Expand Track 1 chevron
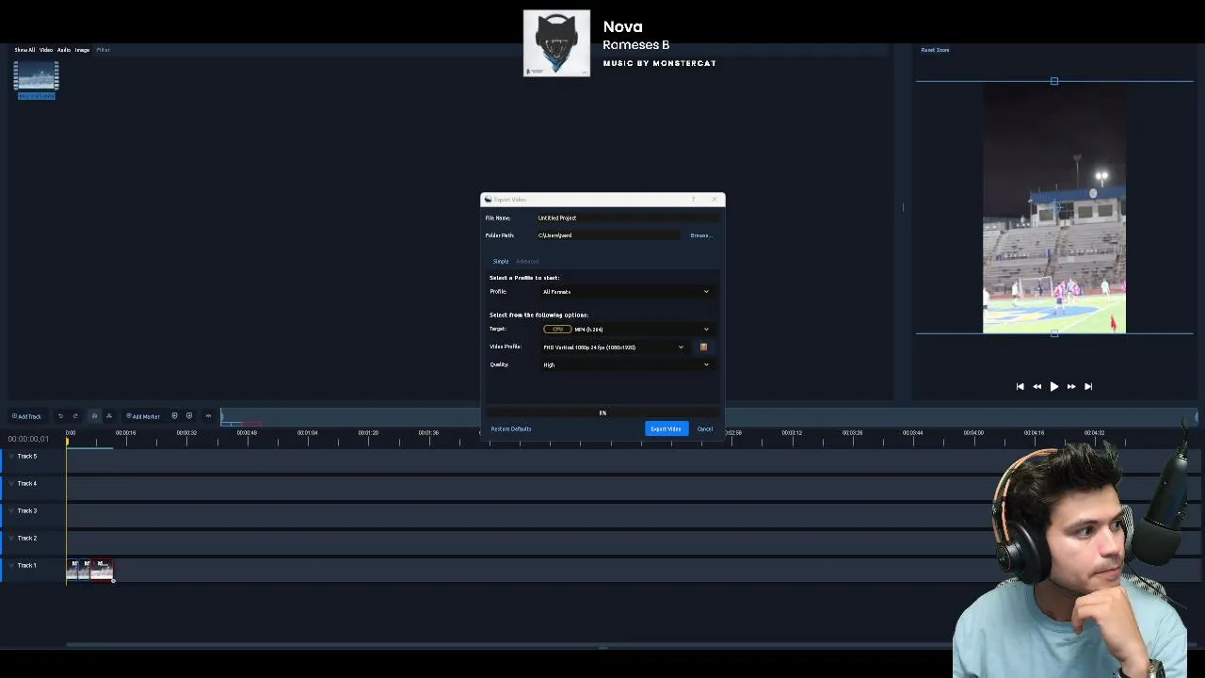The image size is (1205, 678). 11,565
